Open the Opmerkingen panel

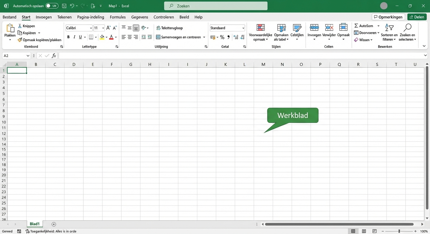[x=388, y=17]
